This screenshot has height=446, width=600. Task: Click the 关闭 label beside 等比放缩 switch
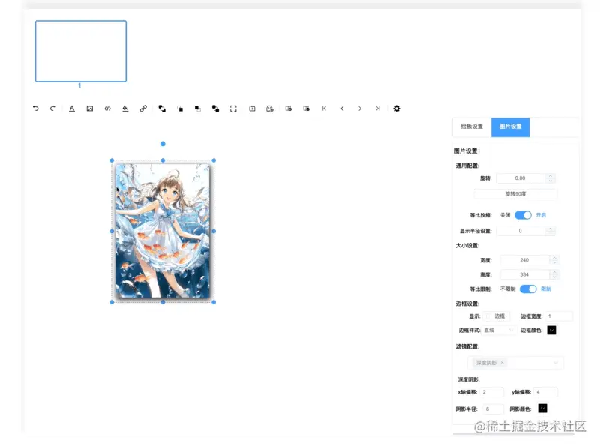[x=505, y=215]
